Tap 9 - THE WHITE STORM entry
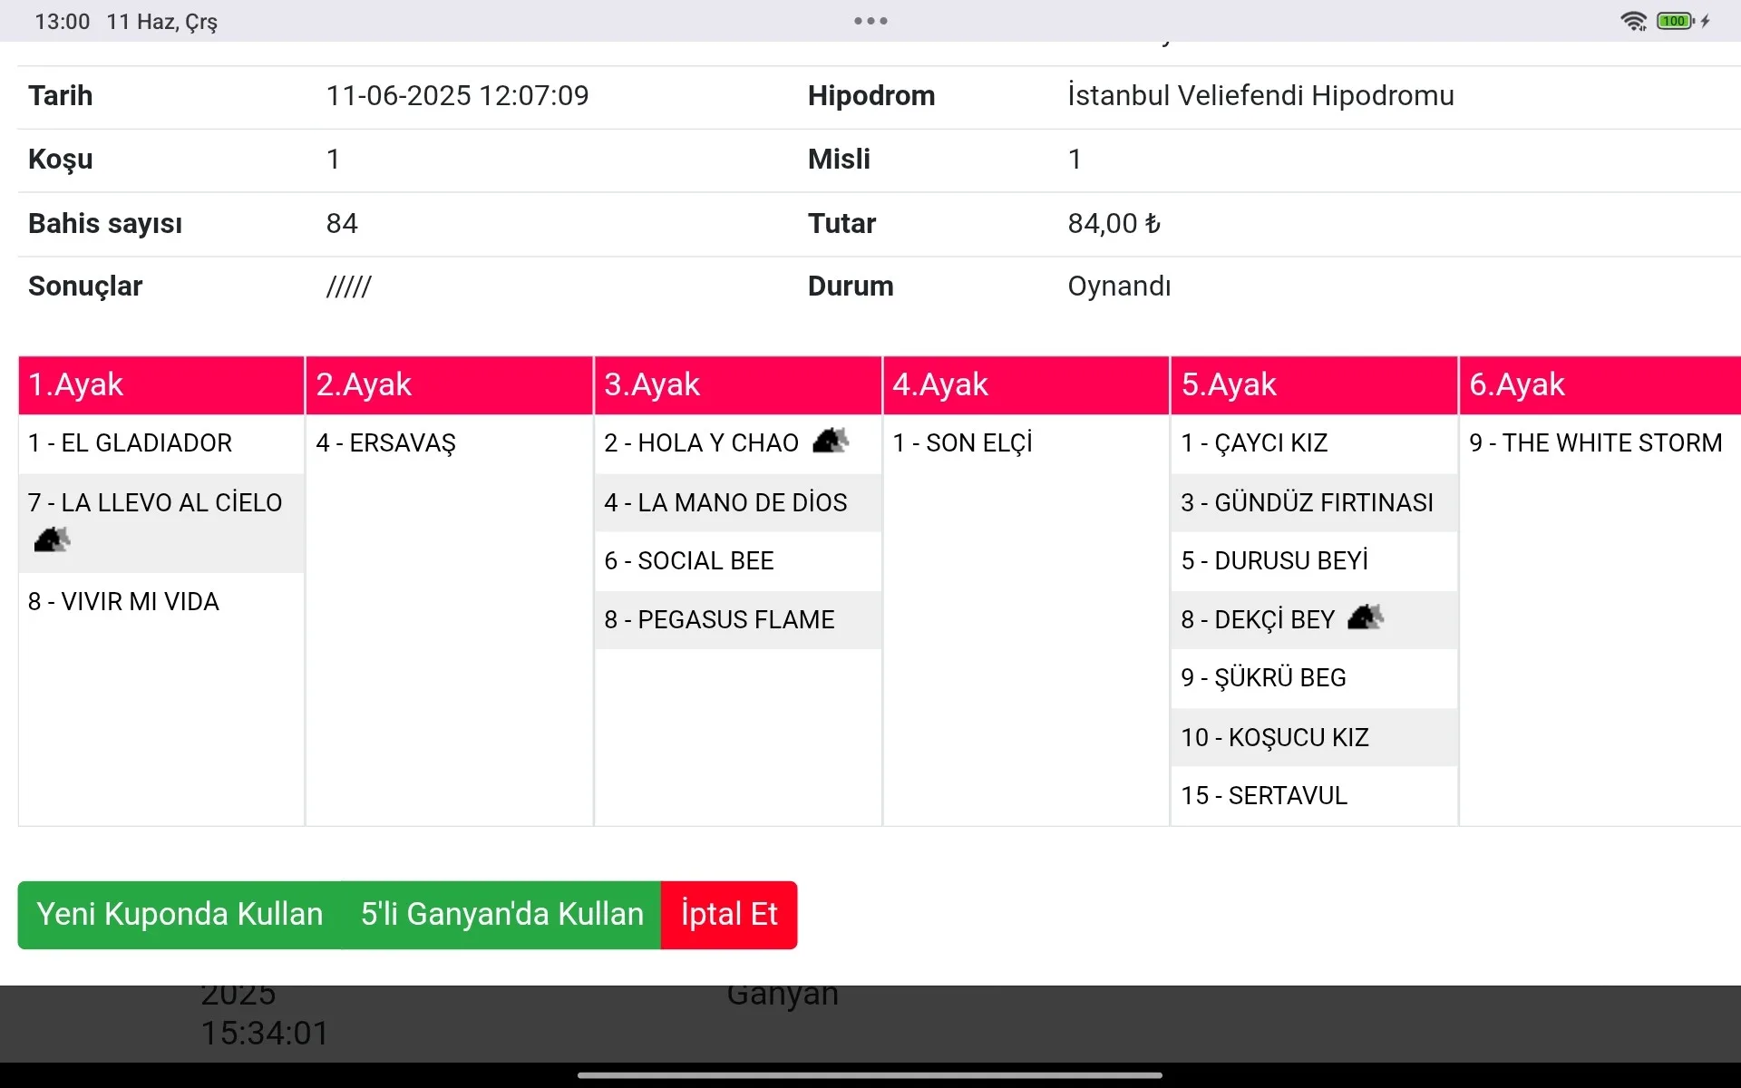1741x1088 pixels. point(1595,443)
